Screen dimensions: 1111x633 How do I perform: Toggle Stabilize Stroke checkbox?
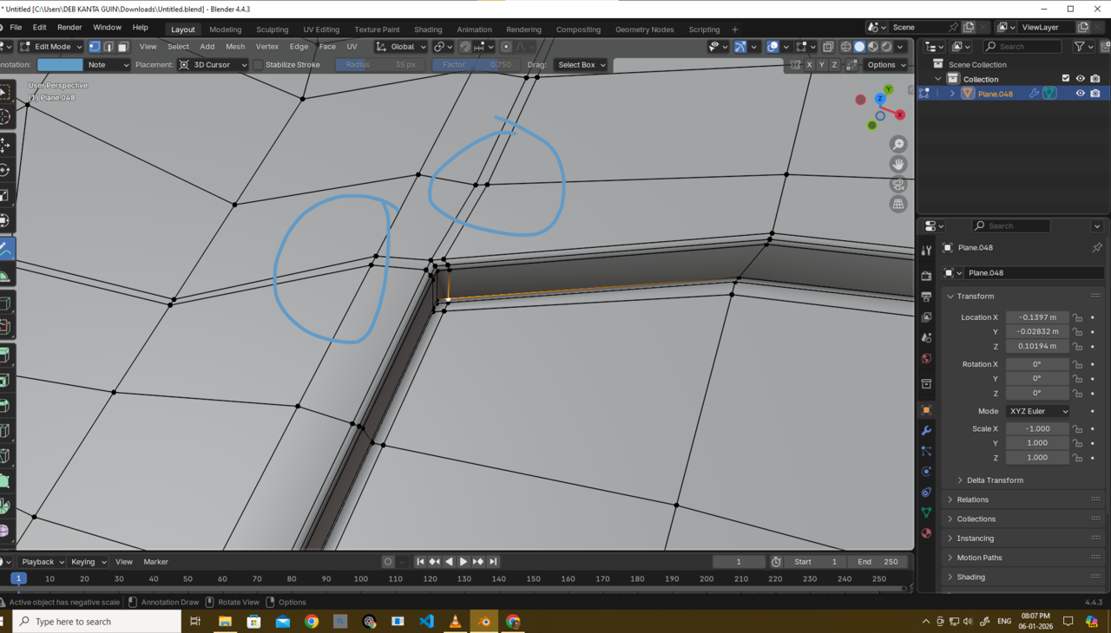click(x=258, y=65)
